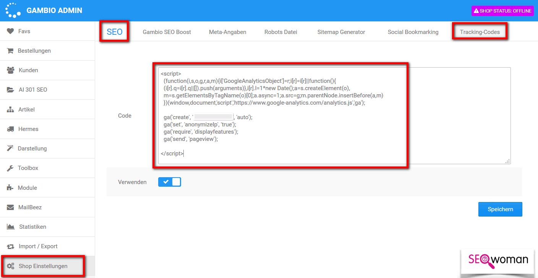Click the Code textarea resize handle
Image resolution: width=538 pixels, height=278 pixels.
pos(507,161)
